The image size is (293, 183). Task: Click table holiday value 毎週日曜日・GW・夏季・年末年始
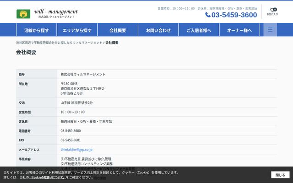pyautogui.click(x=86, y=121)
